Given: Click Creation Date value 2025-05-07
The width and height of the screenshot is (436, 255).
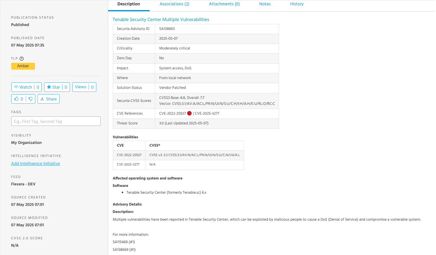Looking at the screenshot, I should (x=169, y=39).
